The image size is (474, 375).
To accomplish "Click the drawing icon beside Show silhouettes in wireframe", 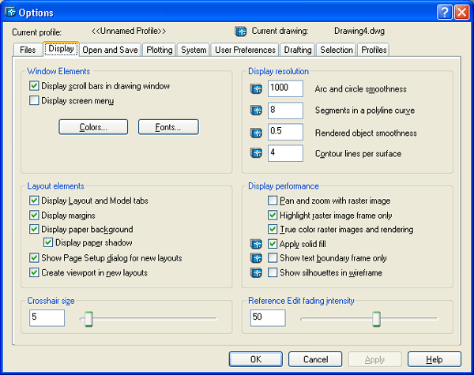I will pos(255,272).
